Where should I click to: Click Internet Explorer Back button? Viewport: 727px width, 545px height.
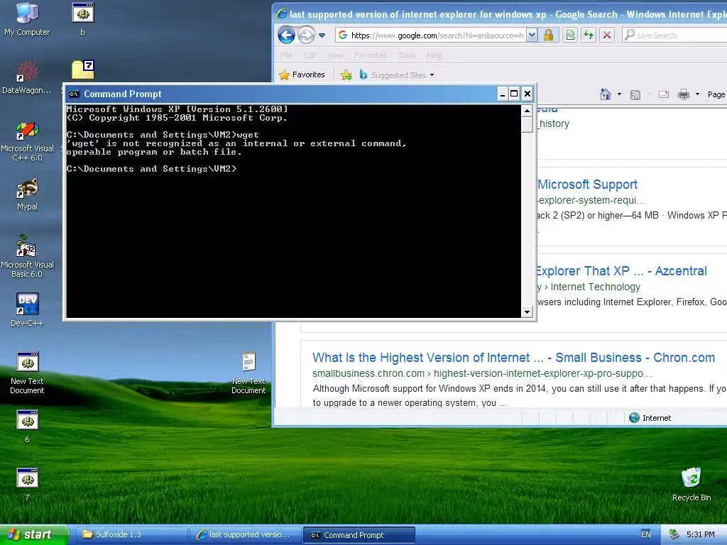tap(286, 35)
